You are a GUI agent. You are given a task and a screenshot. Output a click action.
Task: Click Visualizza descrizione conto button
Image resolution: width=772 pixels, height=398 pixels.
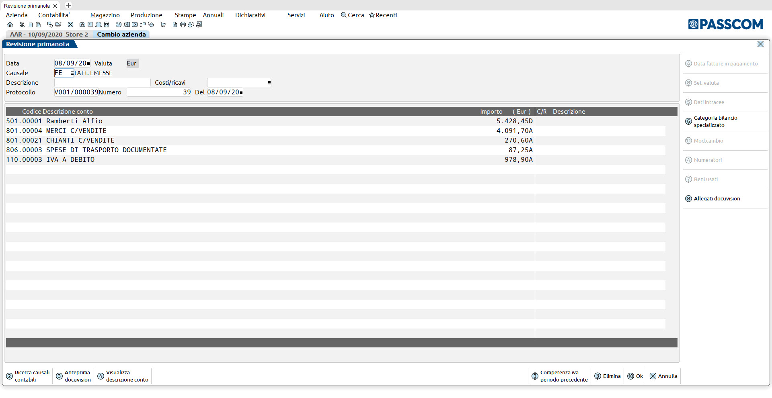coord(123,376)
